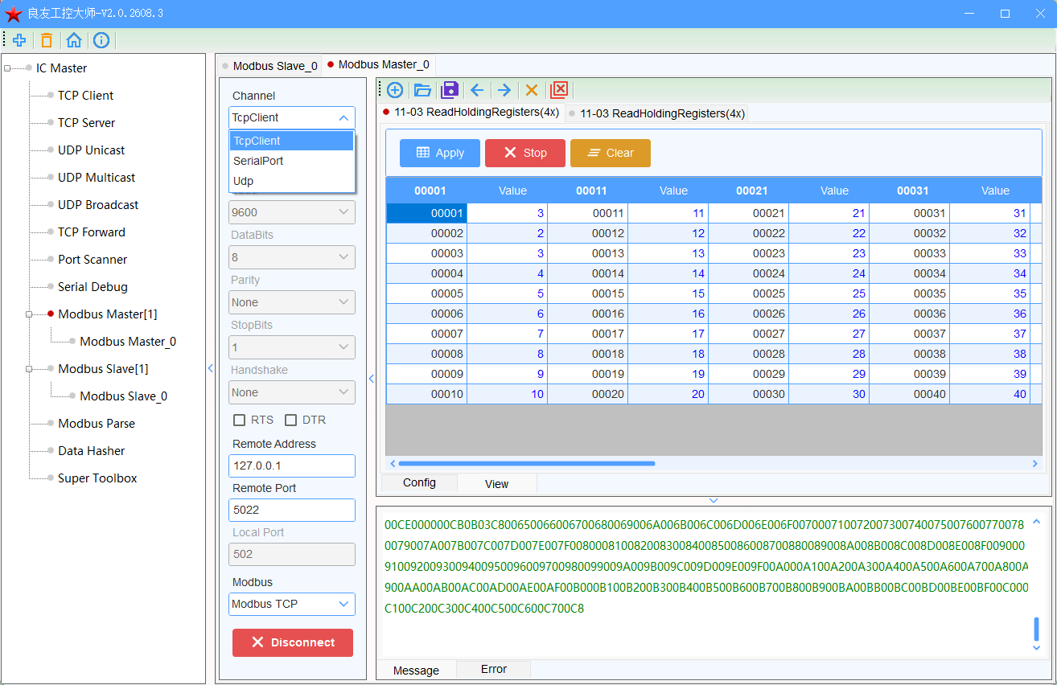1057x685 pixels.
Task: Switch to Modbus Slave_0 tab
Action: pos(269,66)
